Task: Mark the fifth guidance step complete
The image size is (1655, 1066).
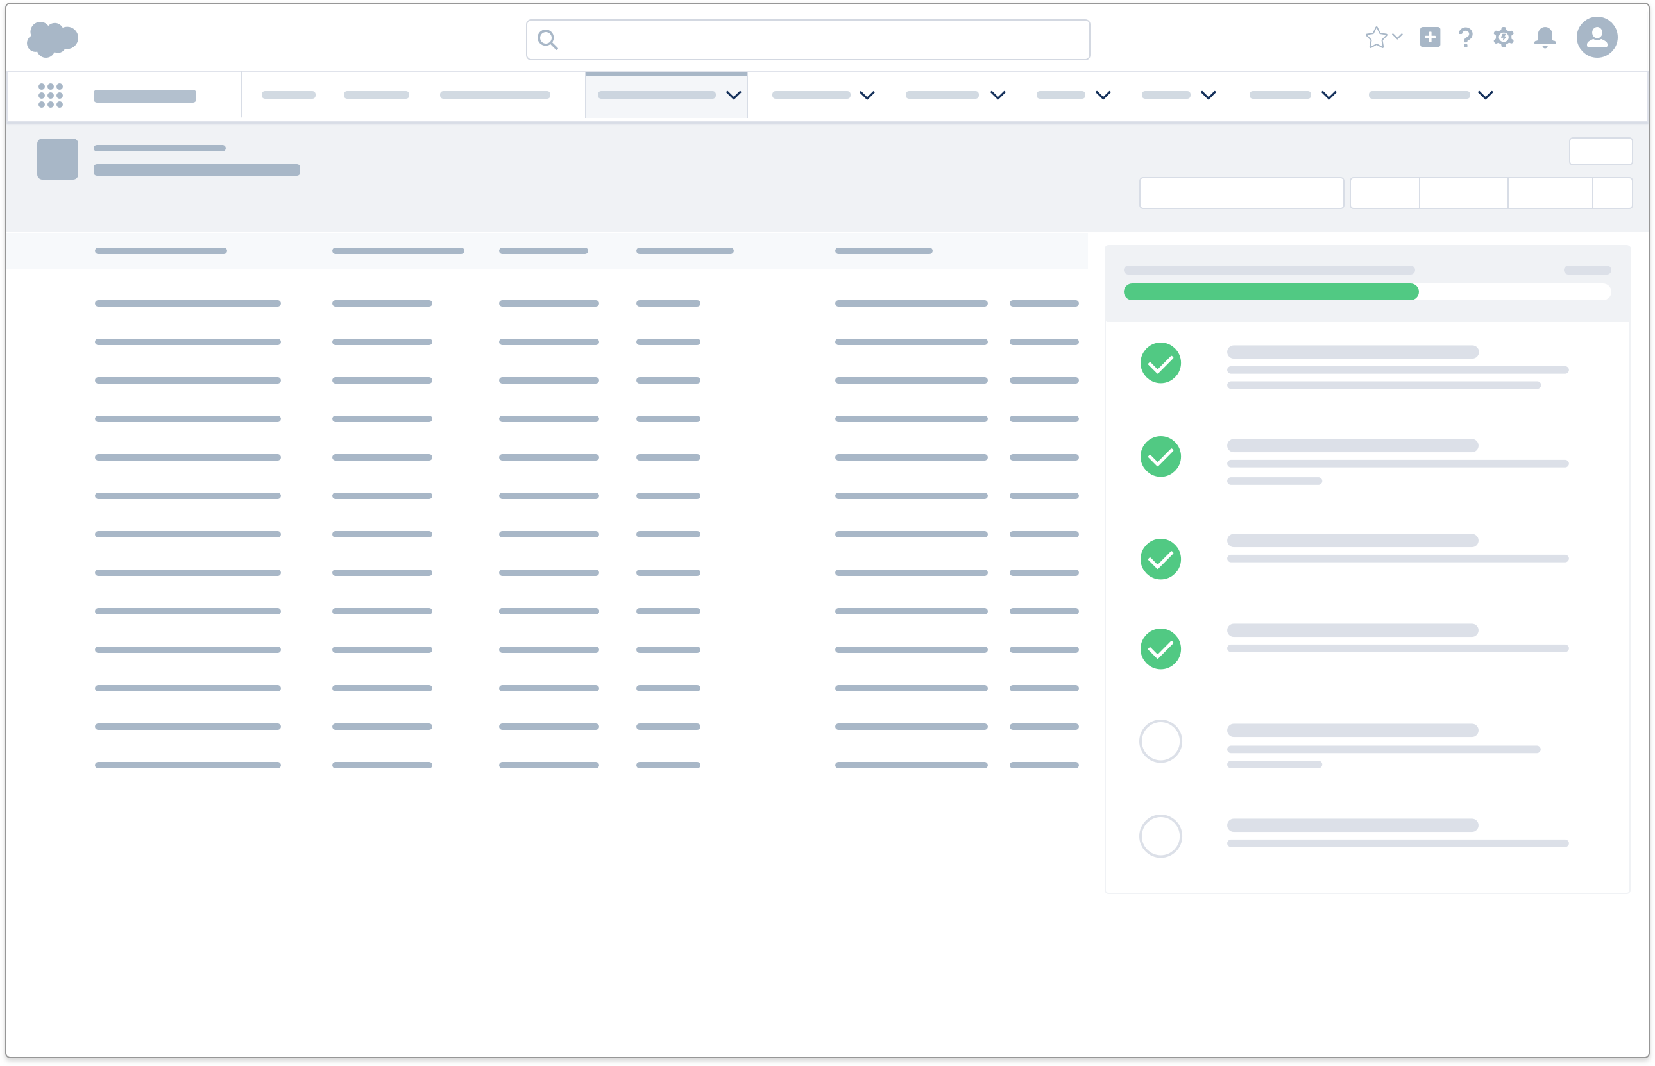Action: coord(1161,741)
